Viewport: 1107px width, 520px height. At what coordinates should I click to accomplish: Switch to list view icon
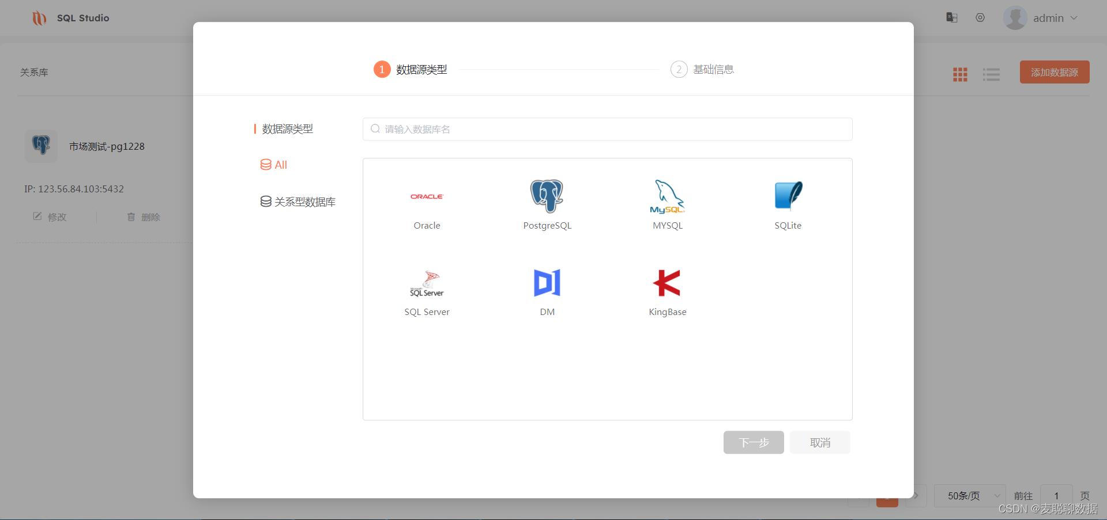tap(991, 74)
